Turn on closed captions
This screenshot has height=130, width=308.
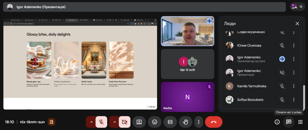coord(170,122)
